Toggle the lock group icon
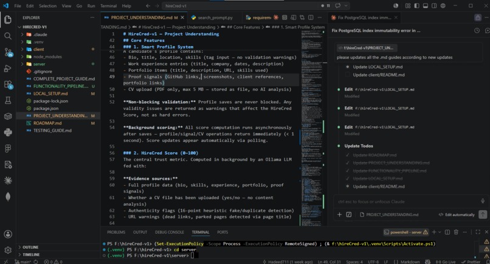This screenshot has height=264, width=490. tap(478, 18)
